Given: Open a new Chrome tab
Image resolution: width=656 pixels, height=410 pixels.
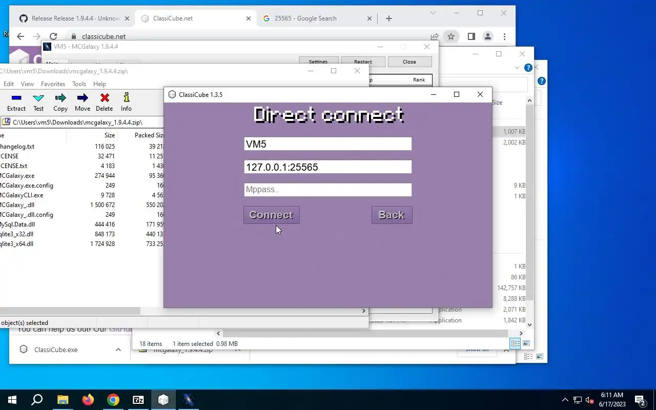Looking at the screenshot, I should tap(389, 18).
